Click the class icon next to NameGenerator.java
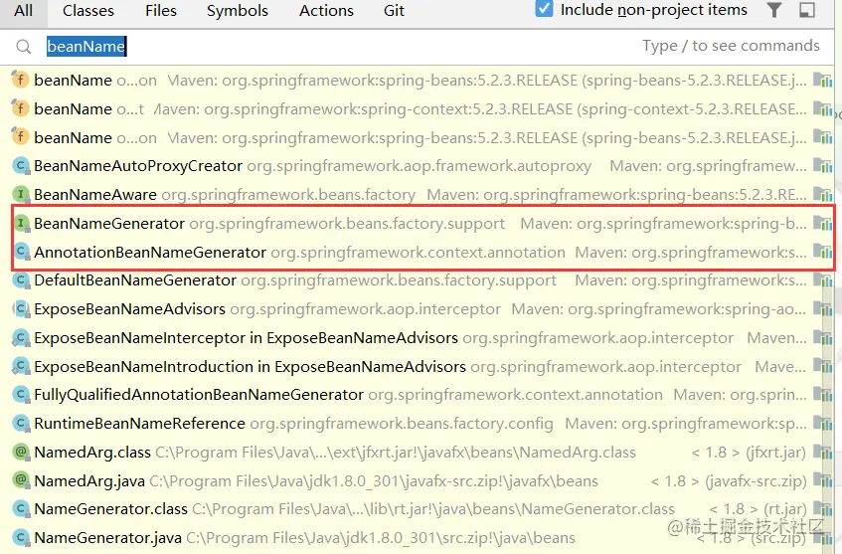This screenshot has height=554, width=842. 21,537
